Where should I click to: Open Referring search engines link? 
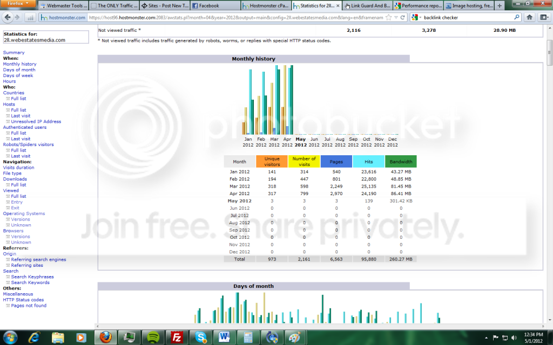click(x=38, y=259)
